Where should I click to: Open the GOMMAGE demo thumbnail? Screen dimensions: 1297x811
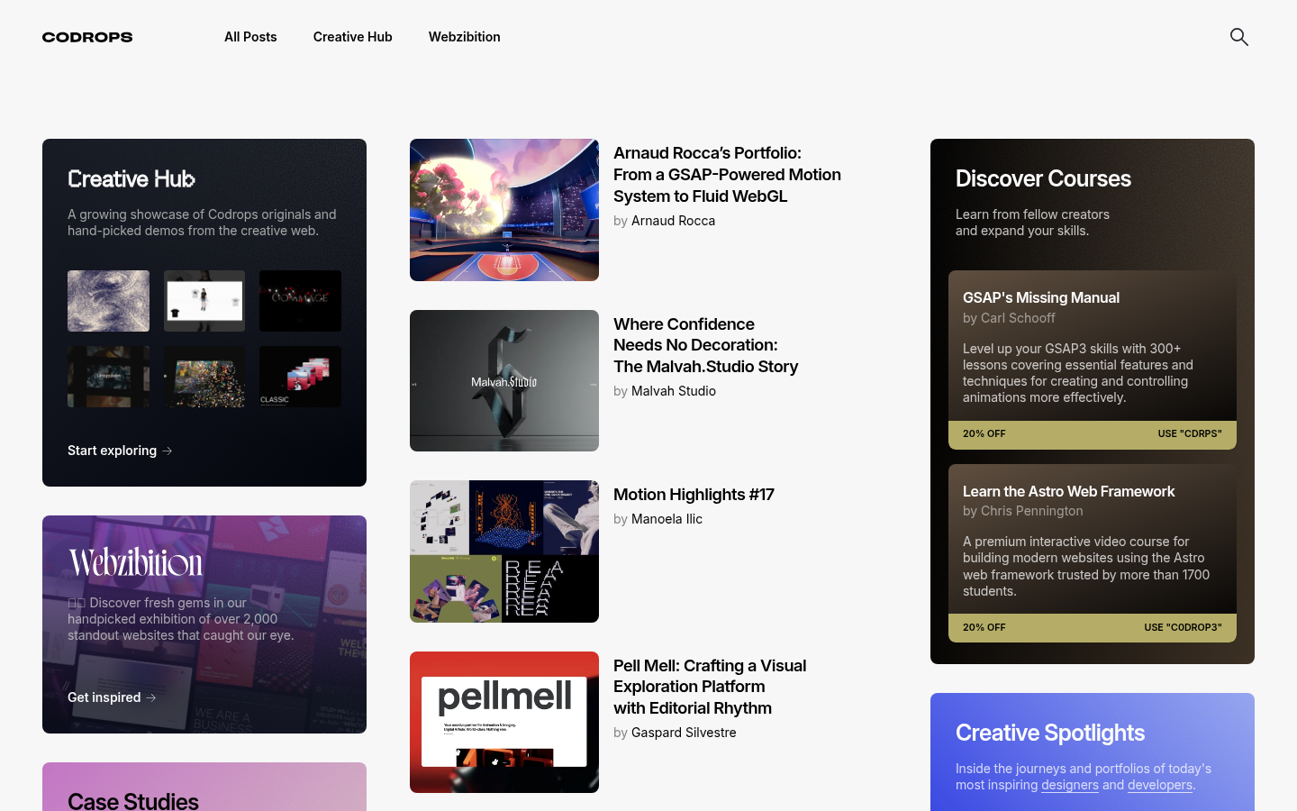tap(300, 301)
